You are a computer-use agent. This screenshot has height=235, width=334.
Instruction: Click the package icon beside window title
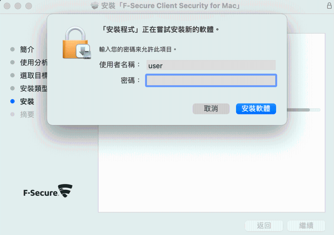[x=95, y=6]
